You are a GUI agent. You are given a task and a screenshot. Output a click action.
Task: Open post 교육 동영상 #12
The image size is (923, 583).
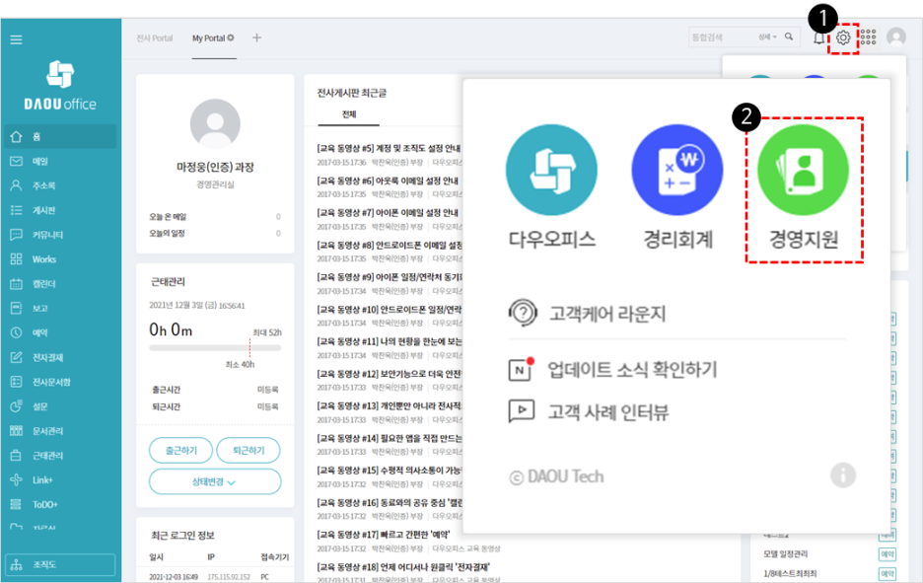pyautogui.click(x=390, y=374)
